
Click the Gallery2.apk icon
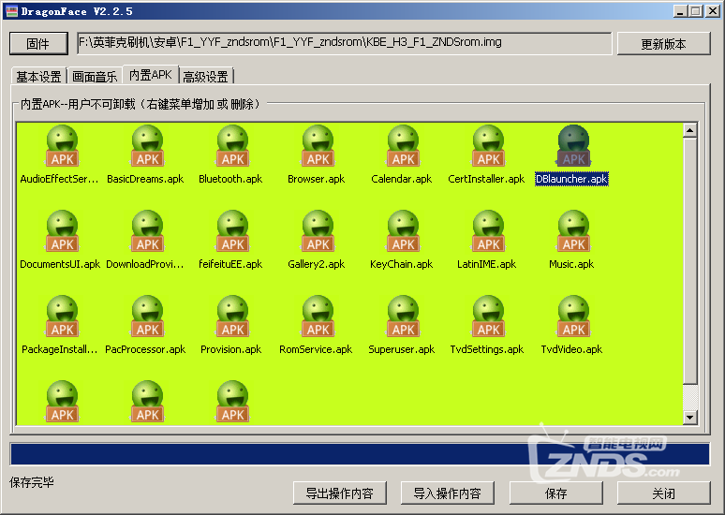318,231
